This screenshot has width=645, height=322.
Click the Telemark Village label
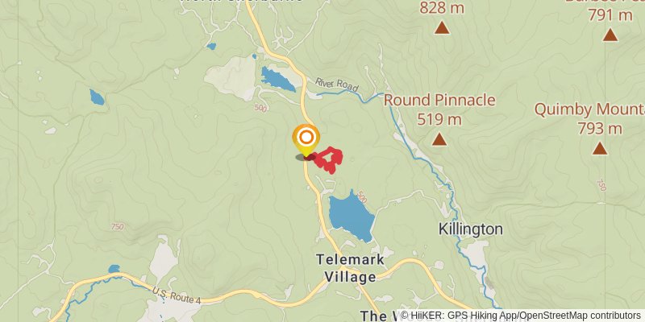click(x=350, y=268)
